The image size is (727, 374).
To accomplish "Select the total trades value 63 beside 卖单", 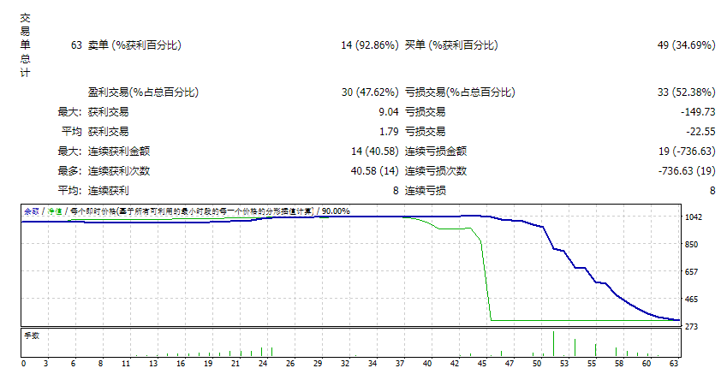I will [x=76, y=45].
